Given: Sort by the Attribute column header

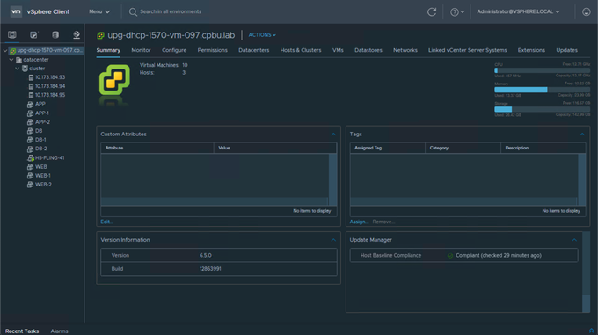Looking at the screenshot, I should [x=157, y=148].
